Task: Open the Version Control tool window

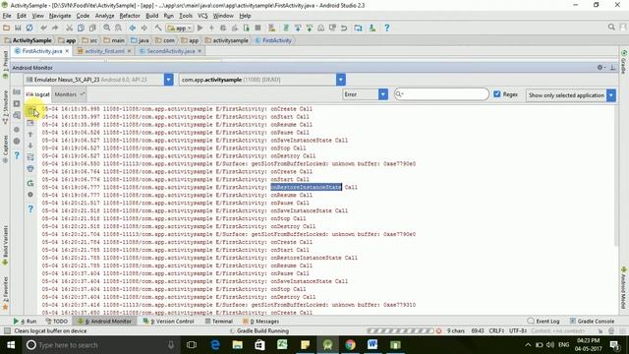Action: tap(169, 322)
